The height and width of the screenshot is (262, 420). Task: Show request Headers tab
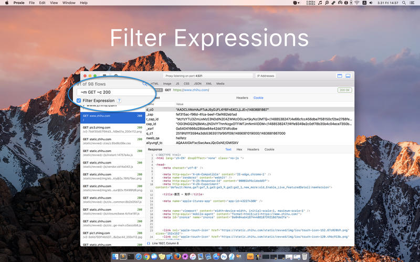pos(242,98)
